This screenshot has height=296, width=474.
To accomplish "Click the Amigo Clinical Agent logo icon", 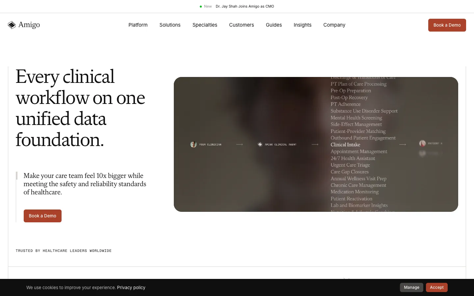I will coord(260,144).
